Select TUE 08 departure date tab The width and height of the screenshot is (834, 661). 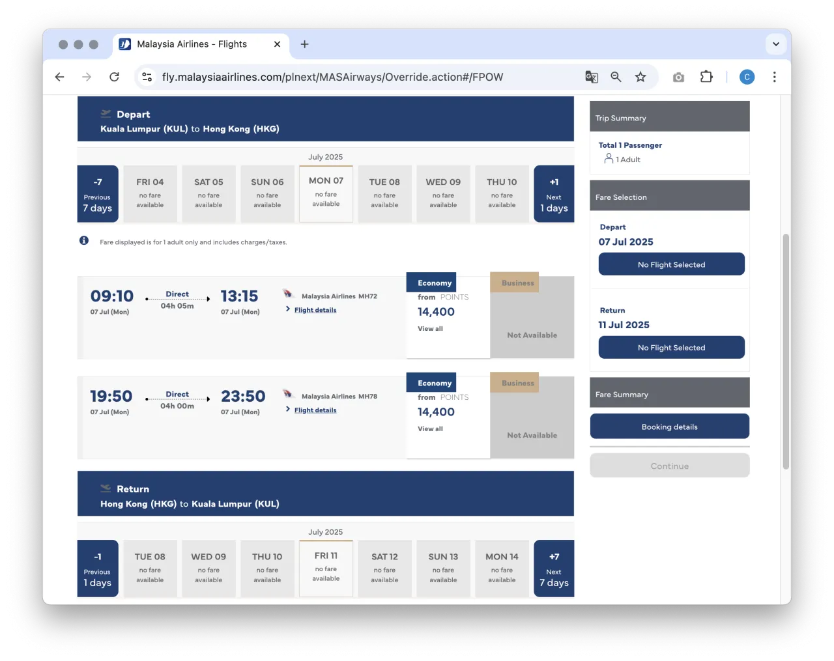[384, 193]
